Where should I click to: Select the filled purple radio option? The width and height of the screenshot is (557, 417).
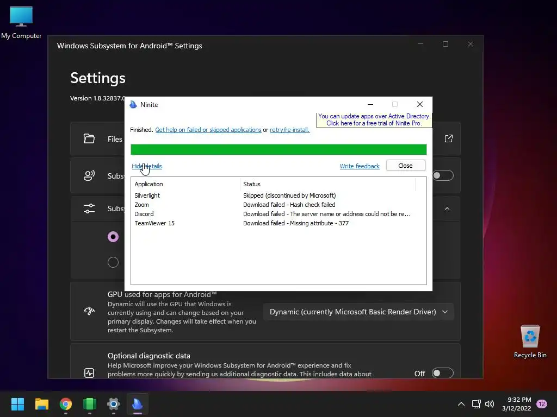(x=113, y=237)
